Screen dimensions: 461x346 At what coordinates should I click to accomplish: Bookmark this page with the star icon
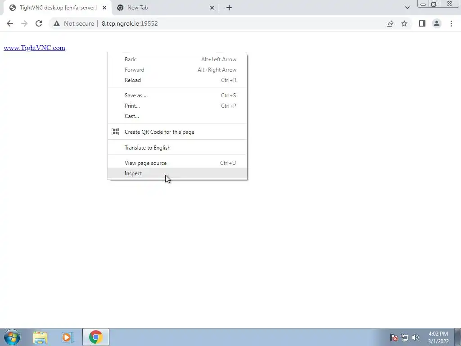(404, 23)
